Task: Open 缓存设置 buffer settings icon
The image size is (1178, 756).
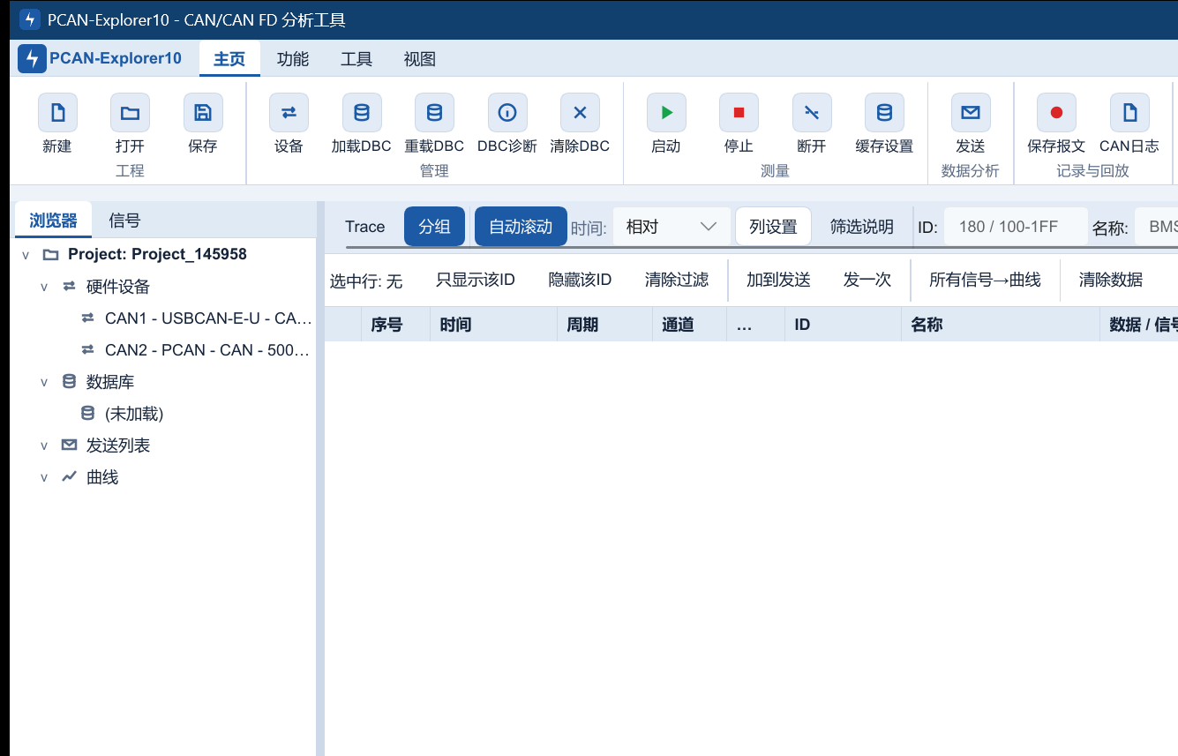Action: coord(884,113)
